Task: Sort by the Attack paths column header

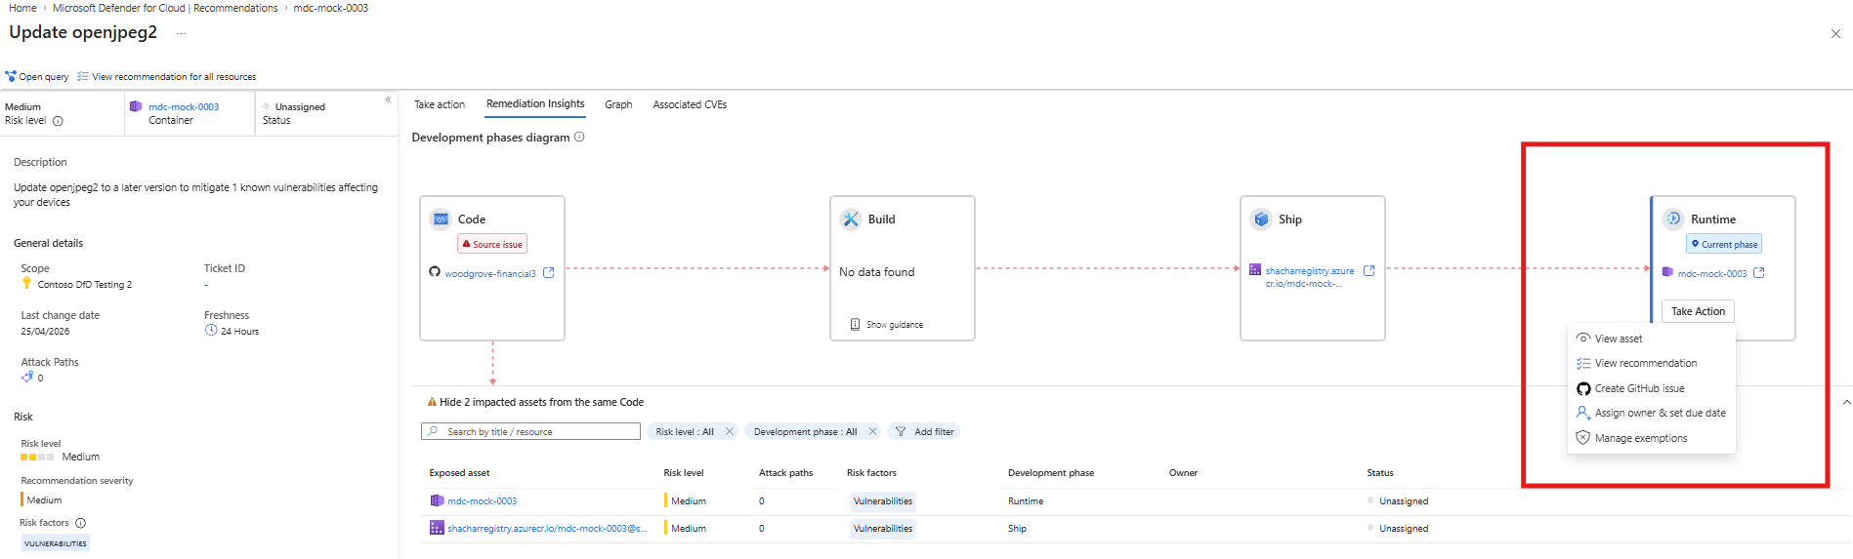Action: (x=785, y=473)
